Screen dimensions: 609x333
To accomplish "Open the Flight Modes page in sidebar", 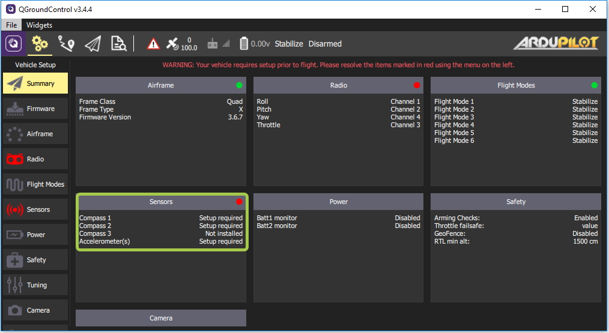I will click(x=35, y=184).
